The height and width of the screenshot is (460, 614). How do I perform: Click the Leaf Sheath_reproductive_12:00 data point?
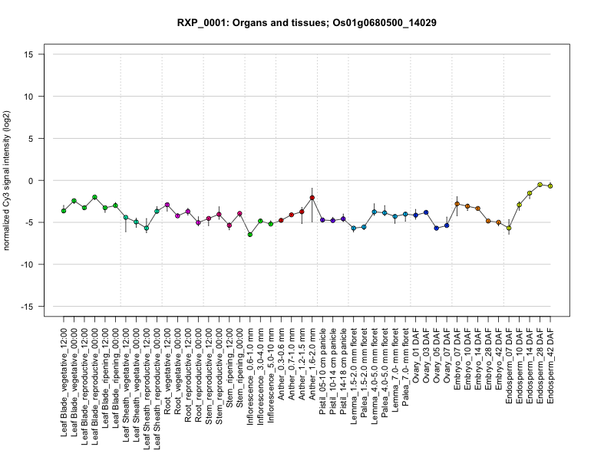pos(147,228)
